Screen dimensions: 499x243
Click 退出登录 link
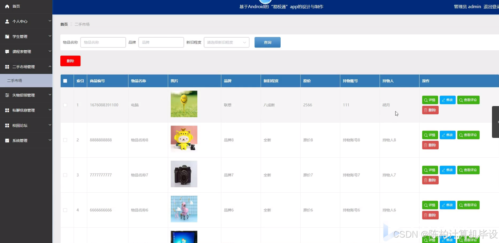(x=491, y=7)
